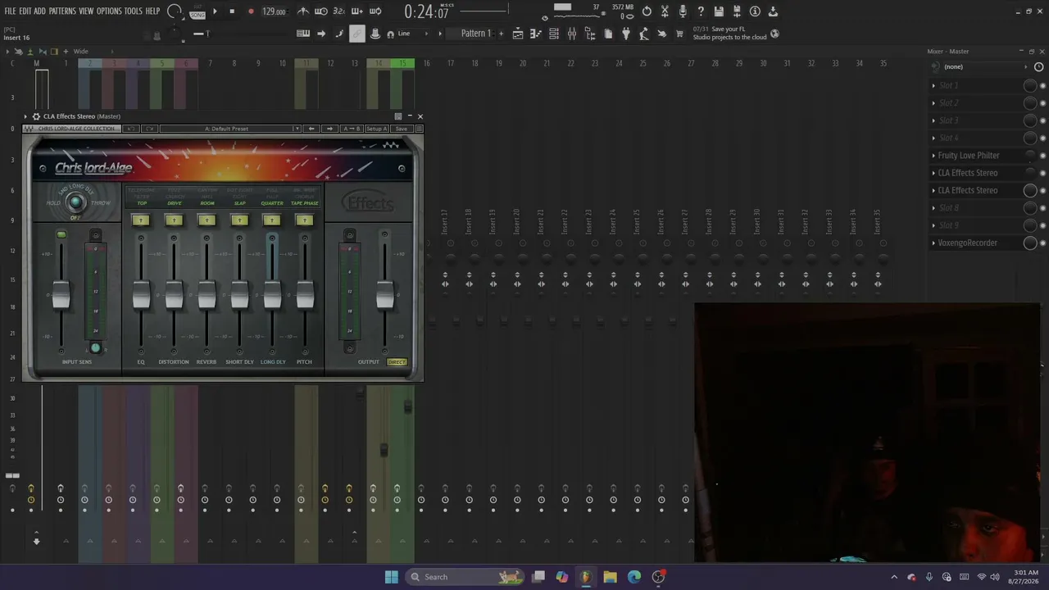The width and height of the screenshot is (1049, 590).
Task: Adjust the Input Sens fader
Action: point(61,297)
